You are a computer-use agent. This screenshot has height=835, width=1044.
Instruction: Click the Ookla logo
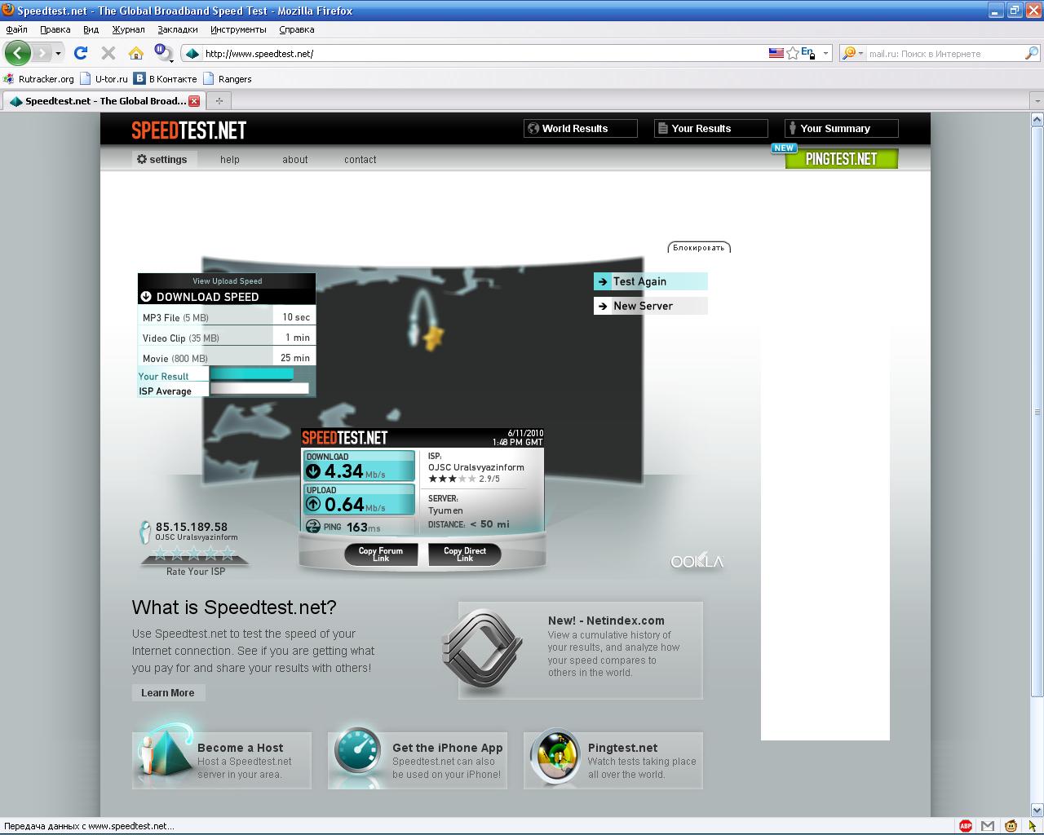[697, 561]
